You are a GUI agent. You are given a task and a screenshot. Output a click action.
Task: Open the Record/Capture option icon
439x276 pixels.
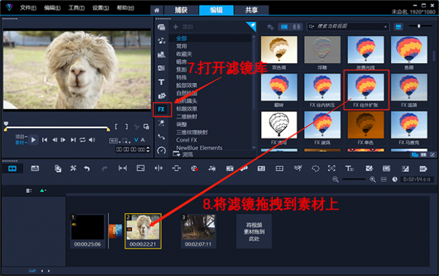point(194,169)
